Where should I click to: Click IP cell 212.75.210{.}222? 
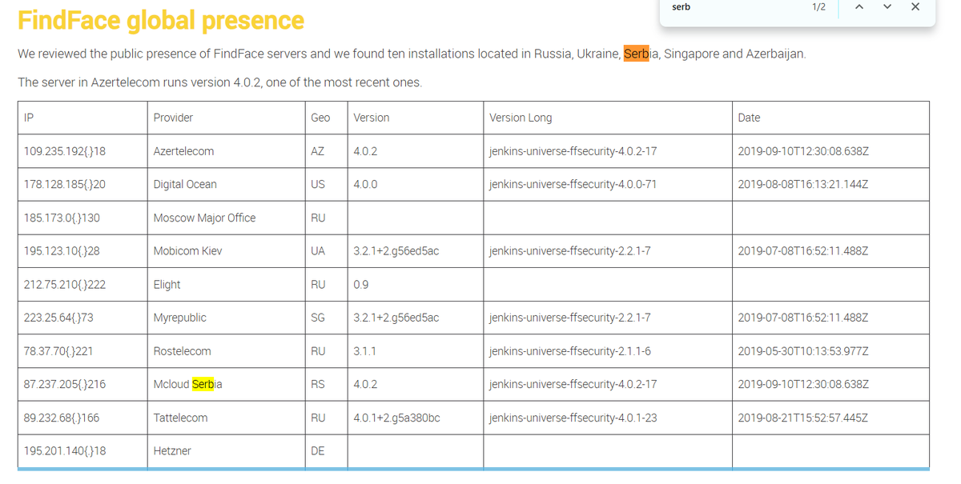coord(82,284)
